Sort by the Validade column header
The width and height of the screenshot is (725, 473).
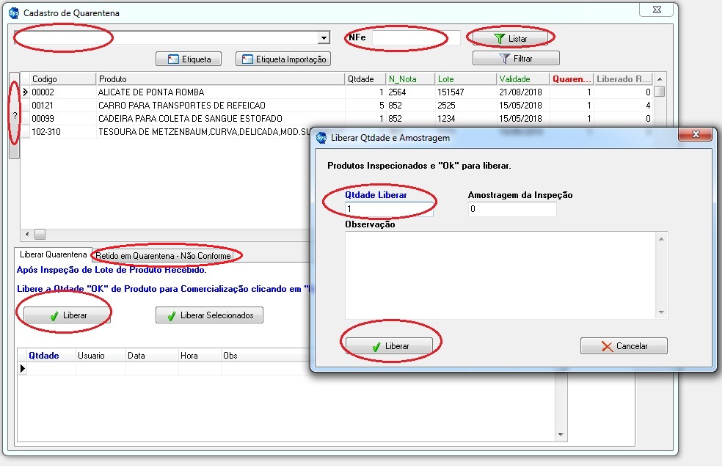point(522,79)
